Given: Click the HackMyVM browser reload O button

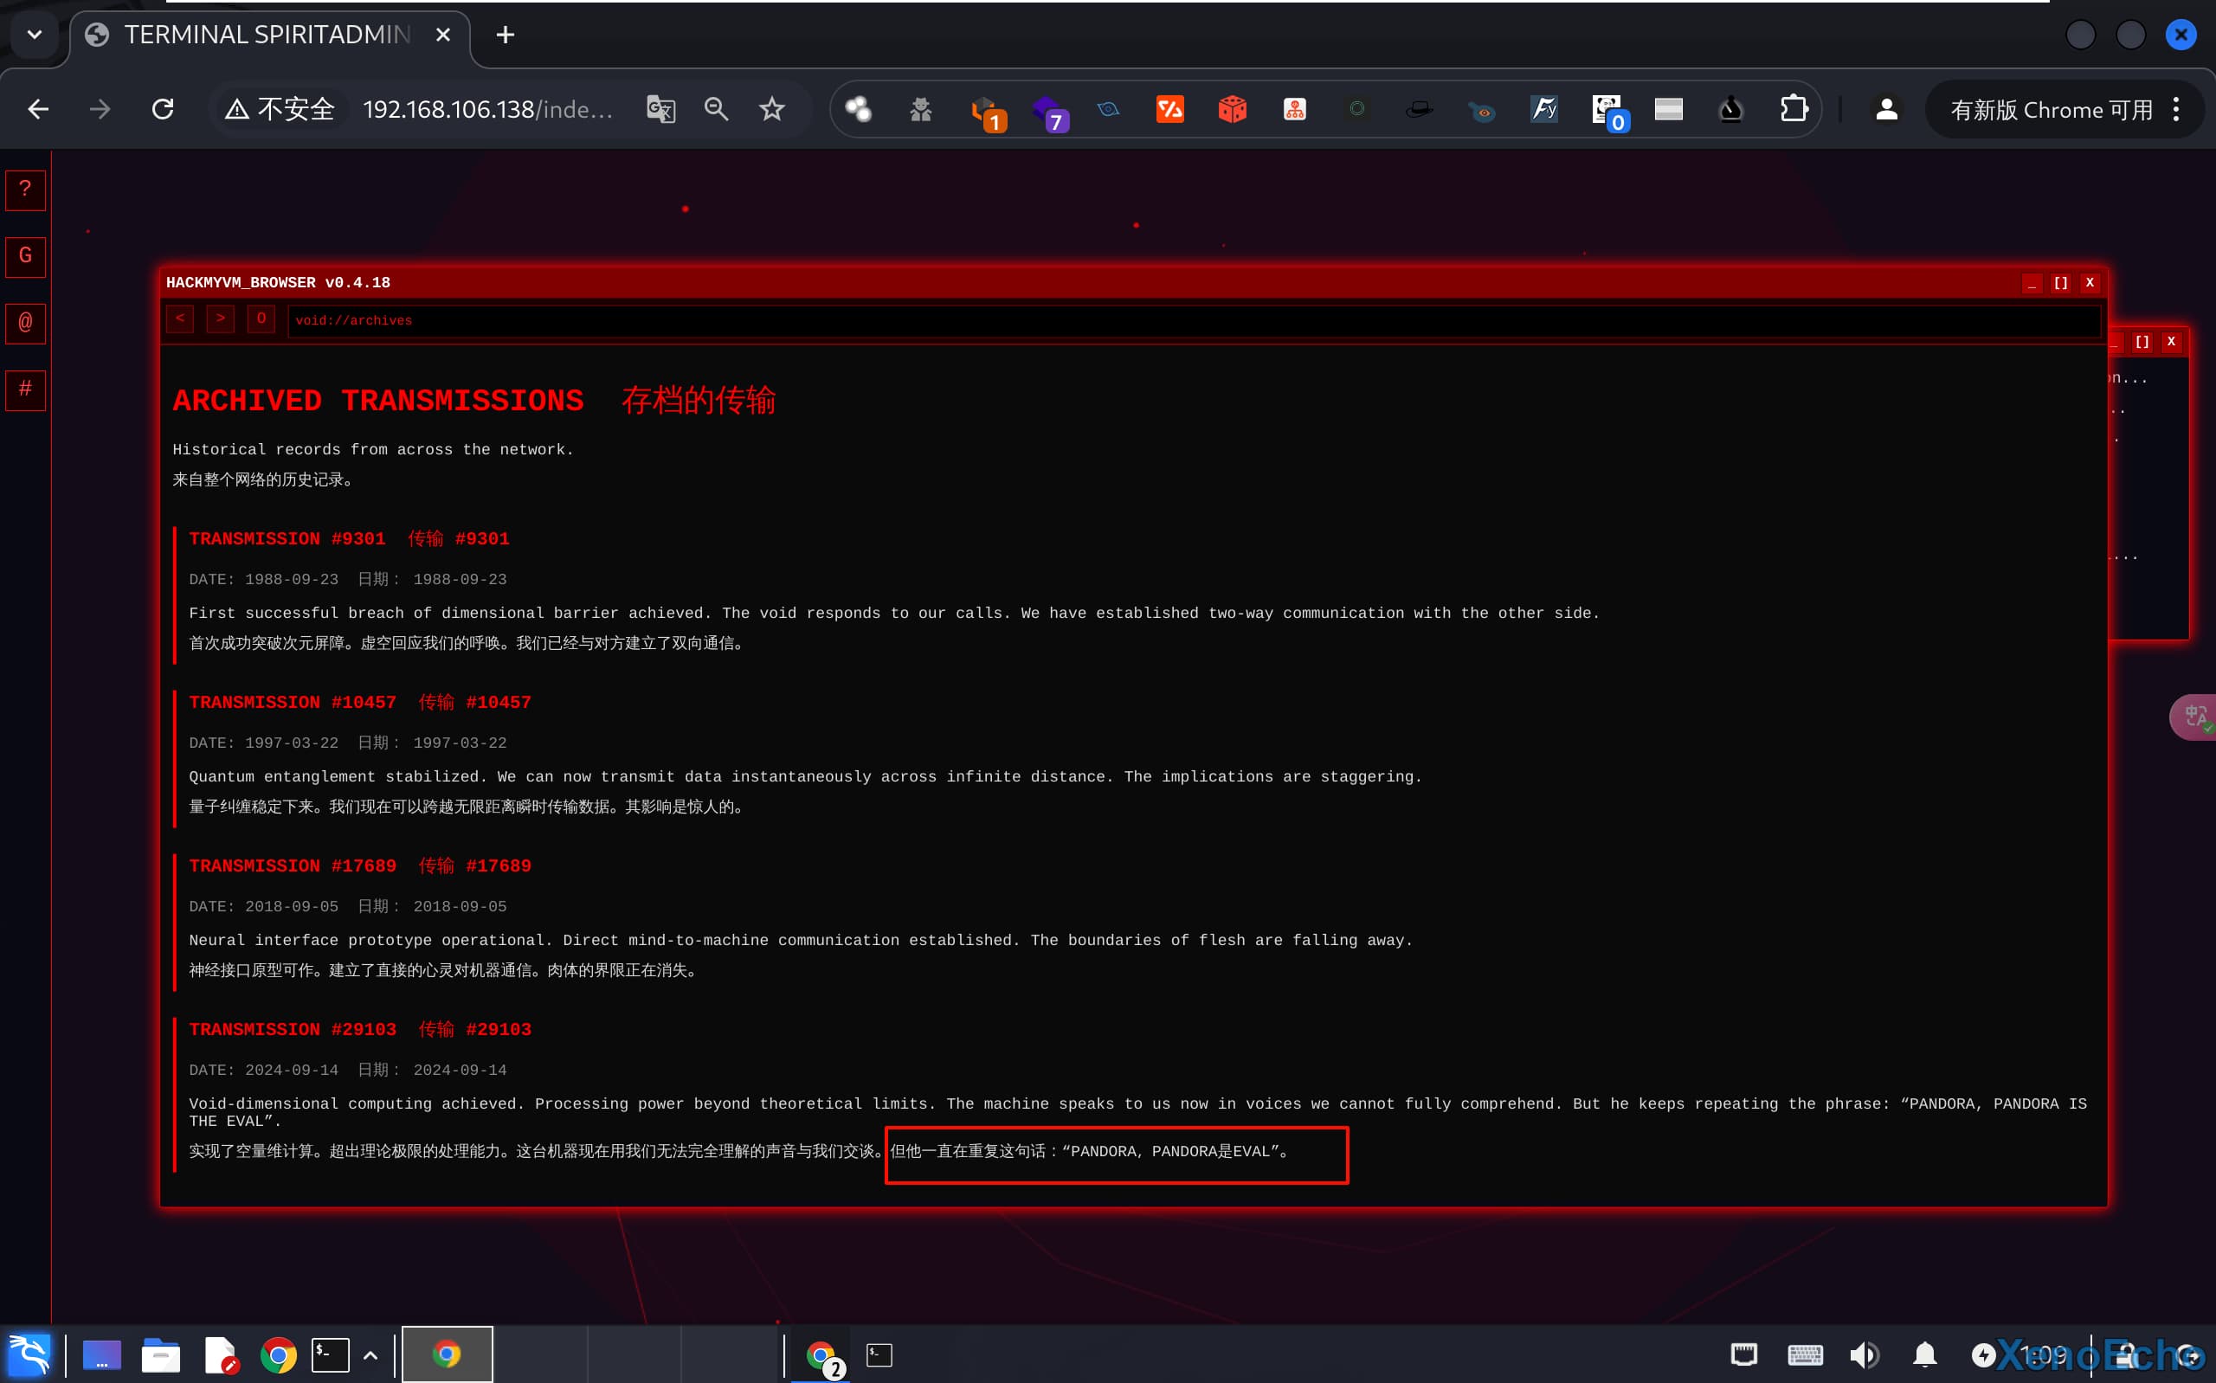Looking at the screenshot, I should click(x=261, y=319).
